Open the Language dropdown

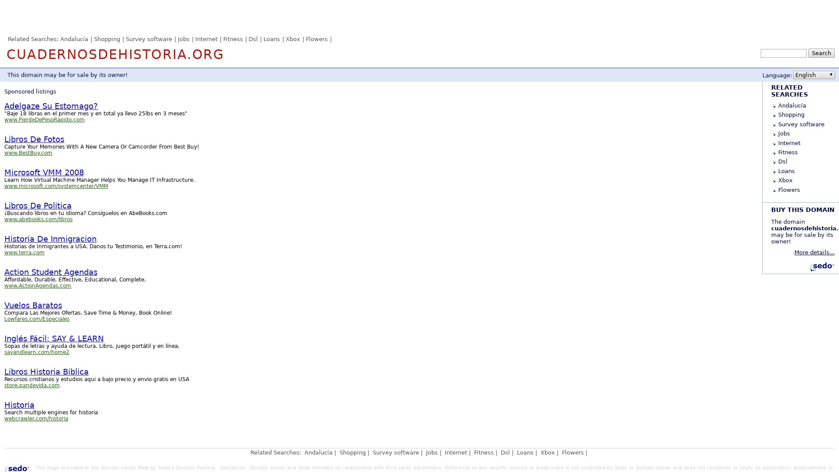point(814,75)
